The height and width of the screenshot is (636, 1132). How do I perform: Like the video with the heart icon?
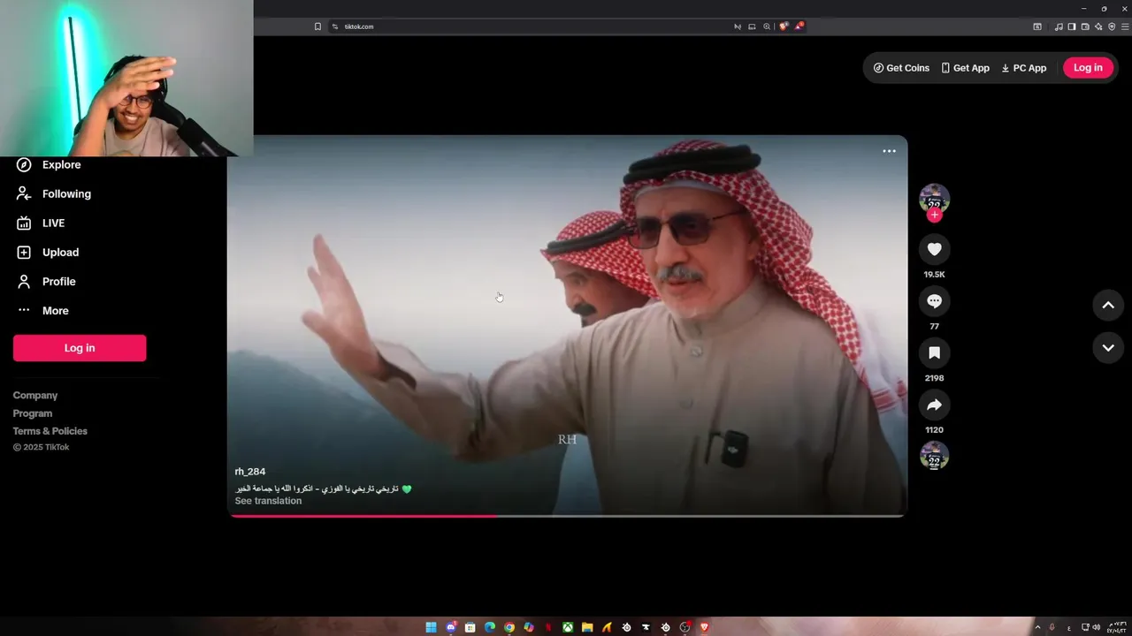coord(934,249)
